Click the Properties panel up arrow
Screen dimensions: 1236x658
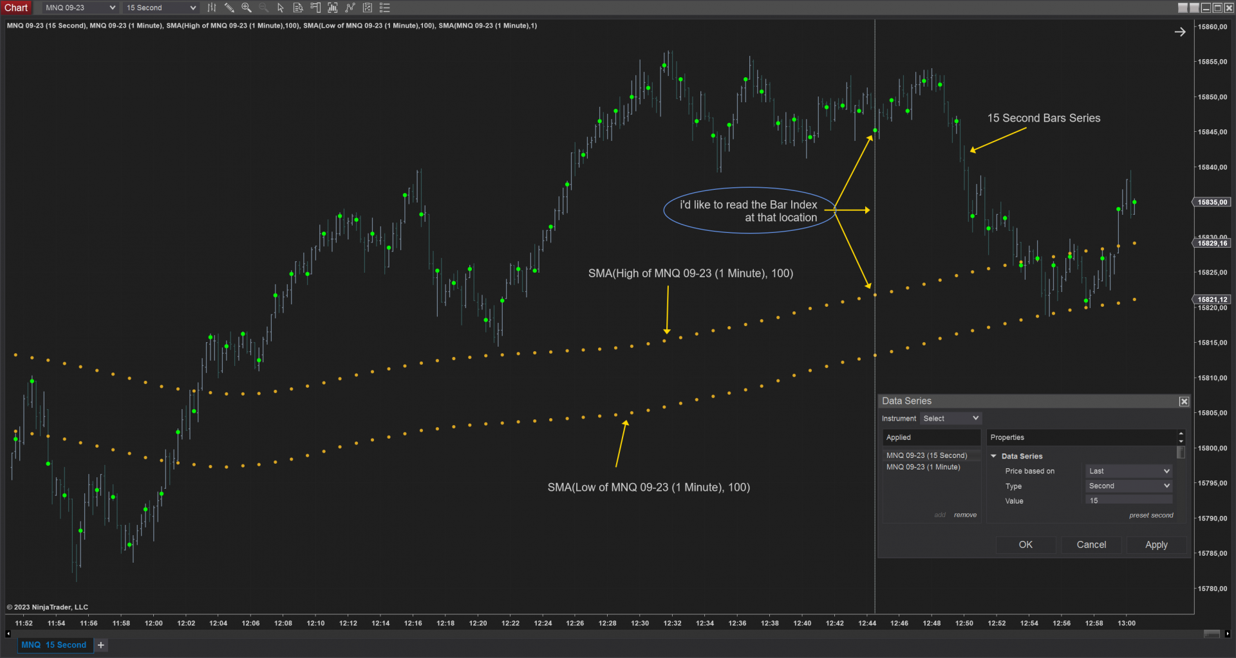point(1181,434)
